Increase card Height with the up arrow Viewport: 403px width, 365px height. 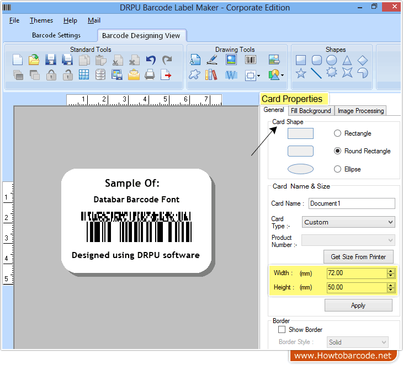[x=391, y=285]
